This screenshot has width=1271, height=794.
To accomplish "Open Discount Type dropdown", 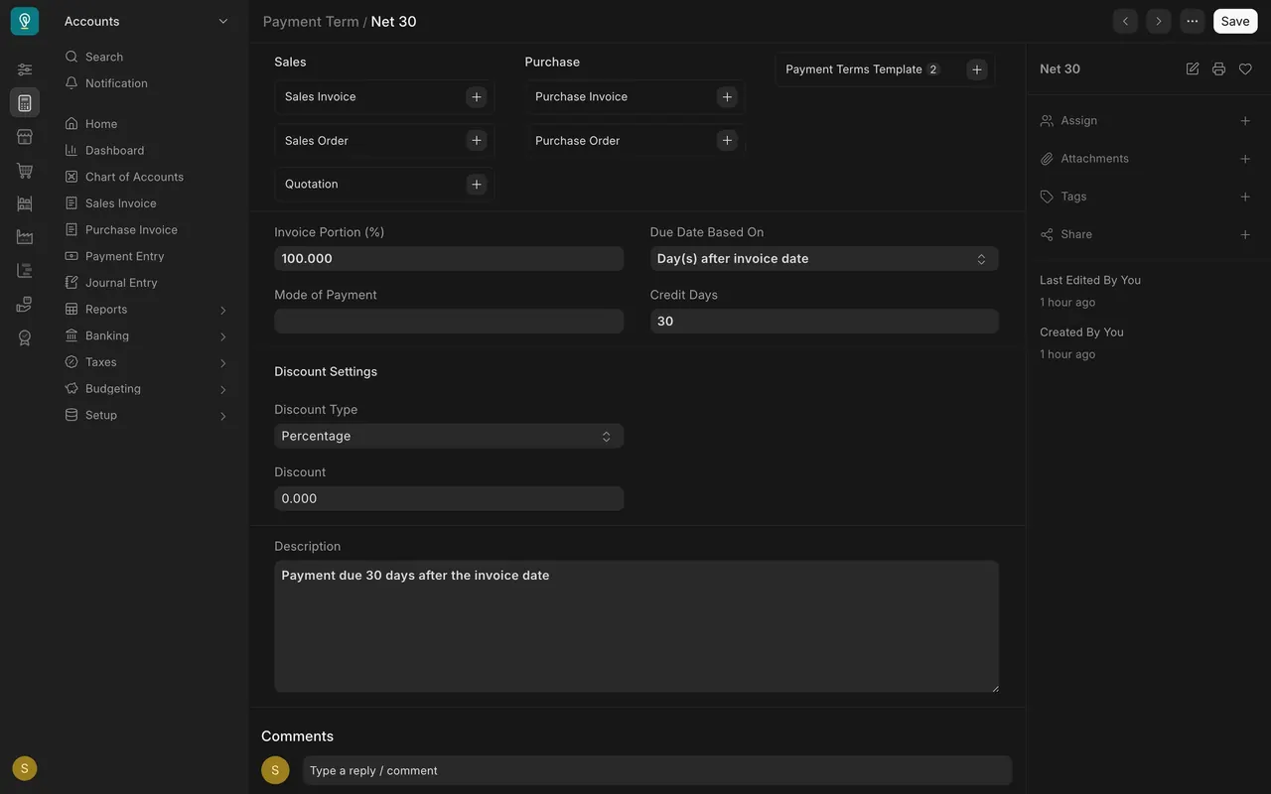I will point(449,437).
